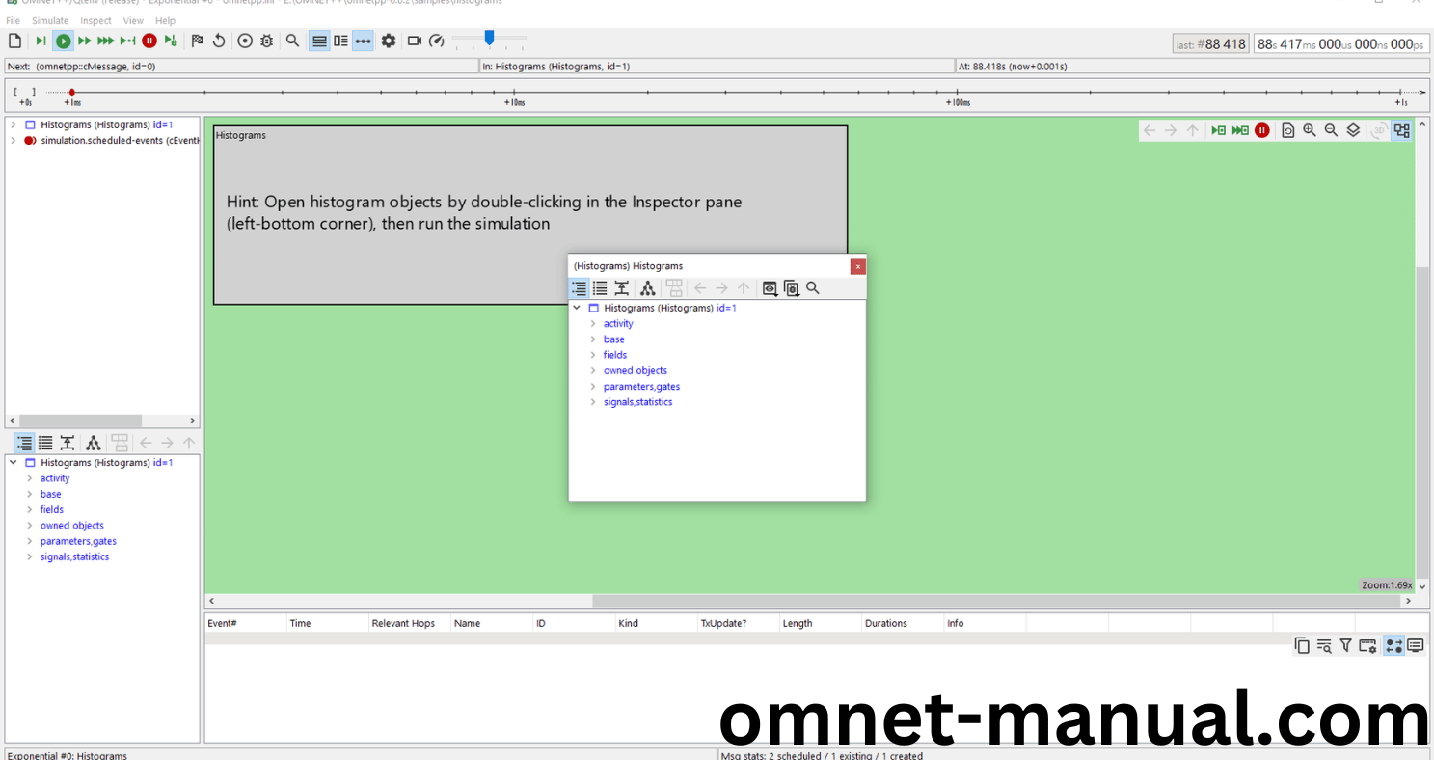1434x760 pixels.
Task: Select signals,statistics in floating inspector
Action: click(637, 402)
